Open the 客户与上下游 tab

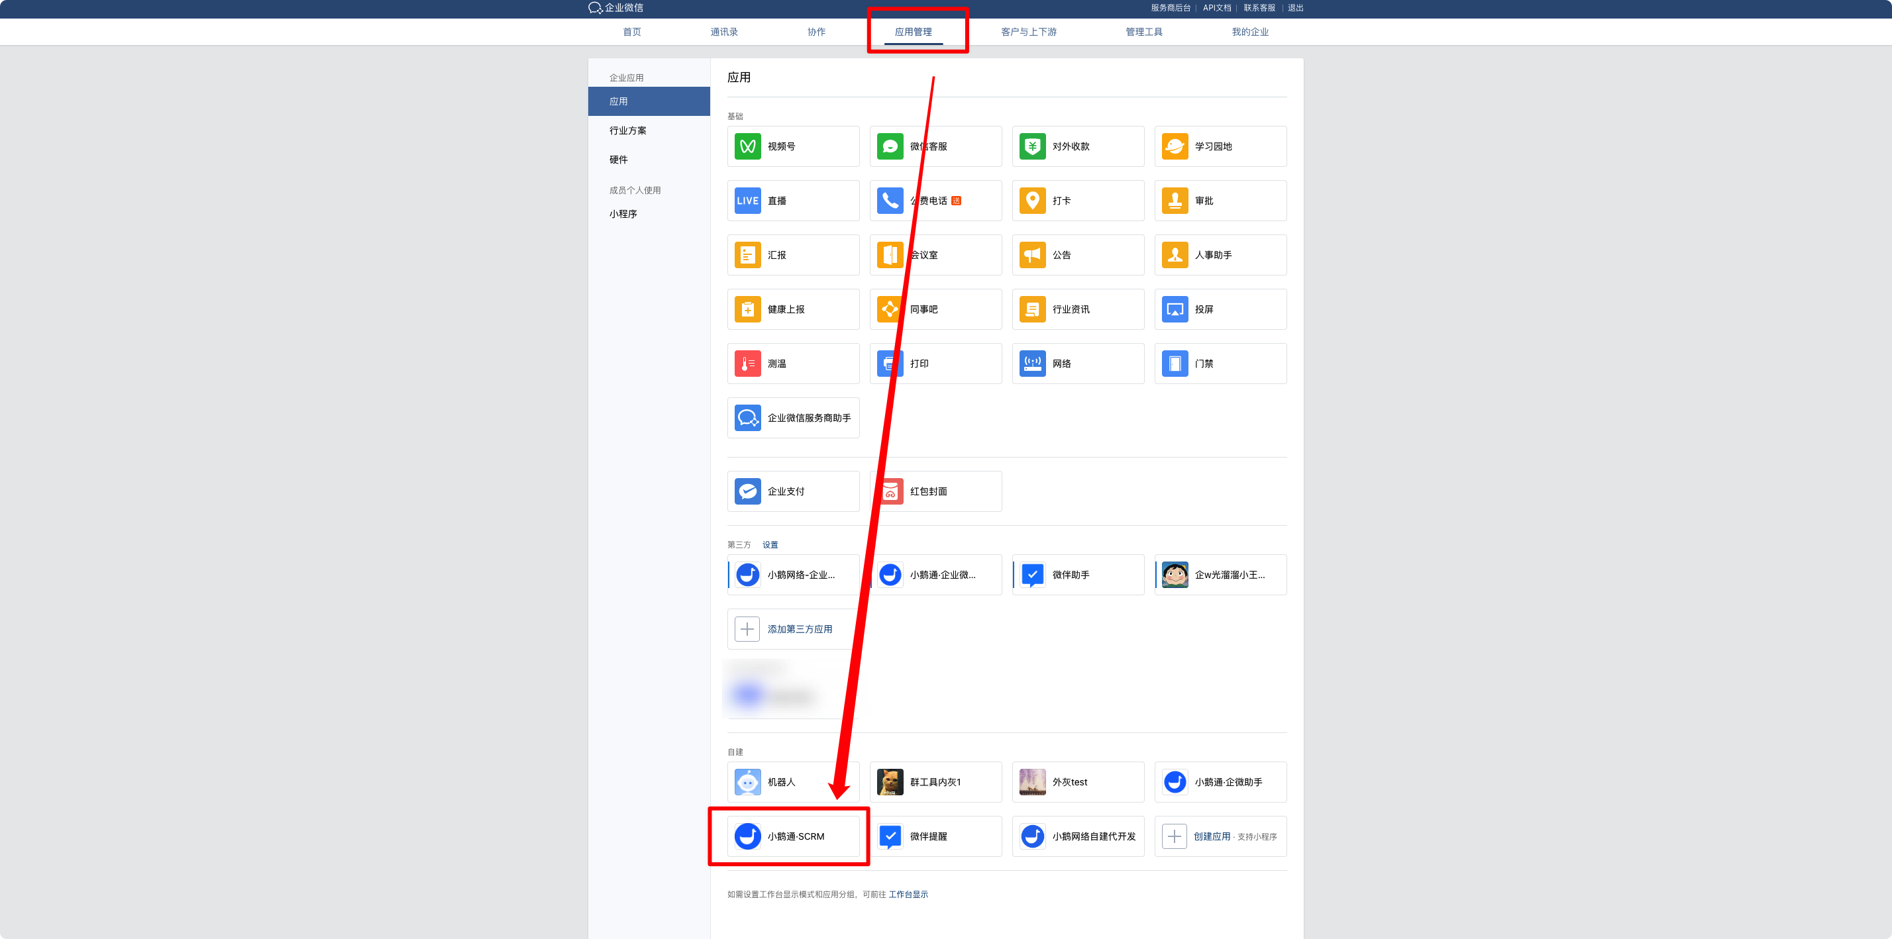[x=1028, y=32]
